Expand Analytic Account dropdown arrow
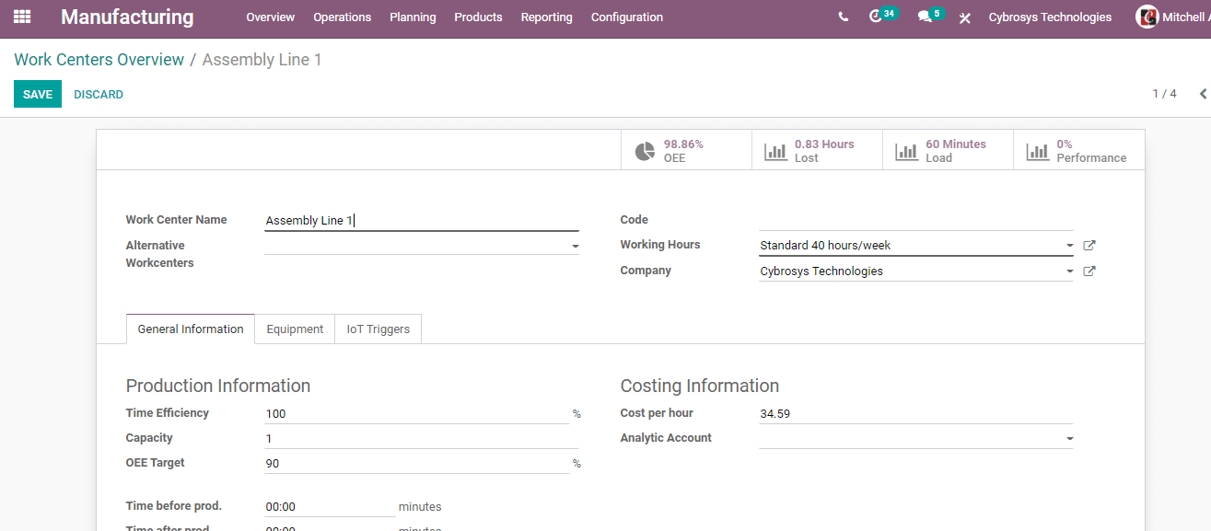1211x531 pixels. 1069,439
